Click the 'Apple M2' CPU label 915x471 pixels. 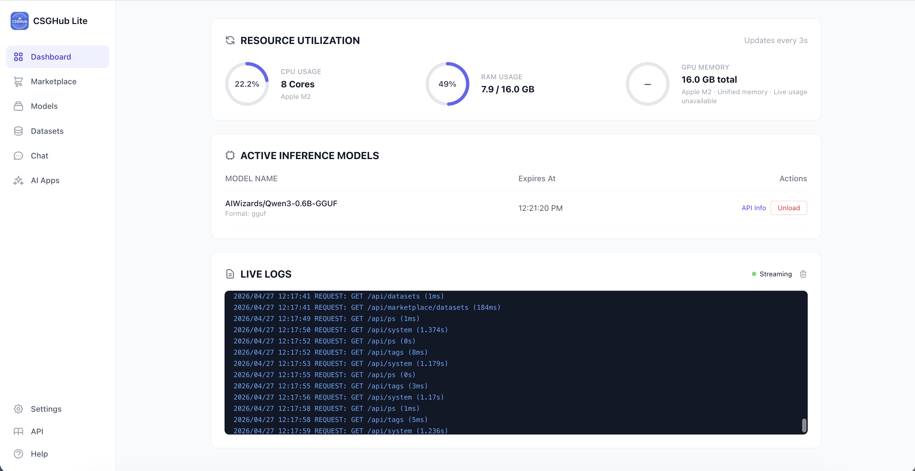click(296, 97)
